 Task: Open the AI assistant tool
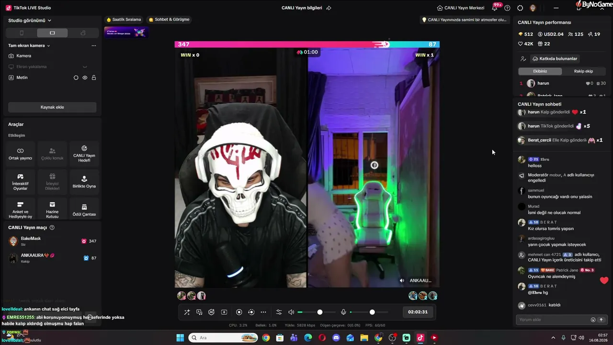(x=211, y=312)
